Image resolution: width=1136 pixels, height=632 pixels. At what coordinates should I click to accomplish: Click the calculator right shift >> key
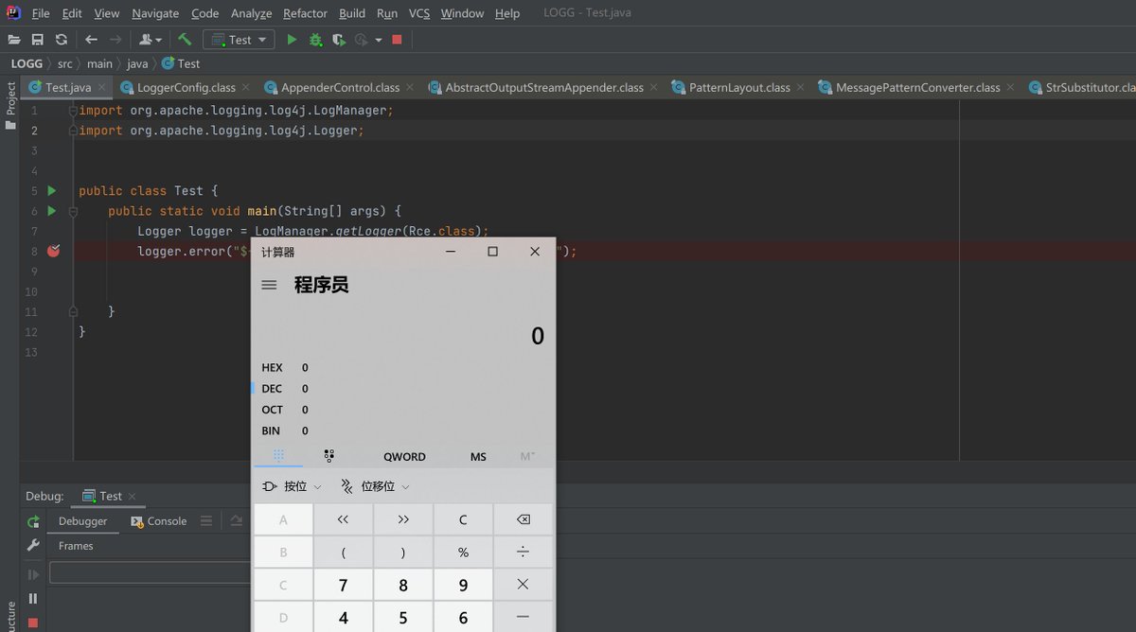coord(403,519)
